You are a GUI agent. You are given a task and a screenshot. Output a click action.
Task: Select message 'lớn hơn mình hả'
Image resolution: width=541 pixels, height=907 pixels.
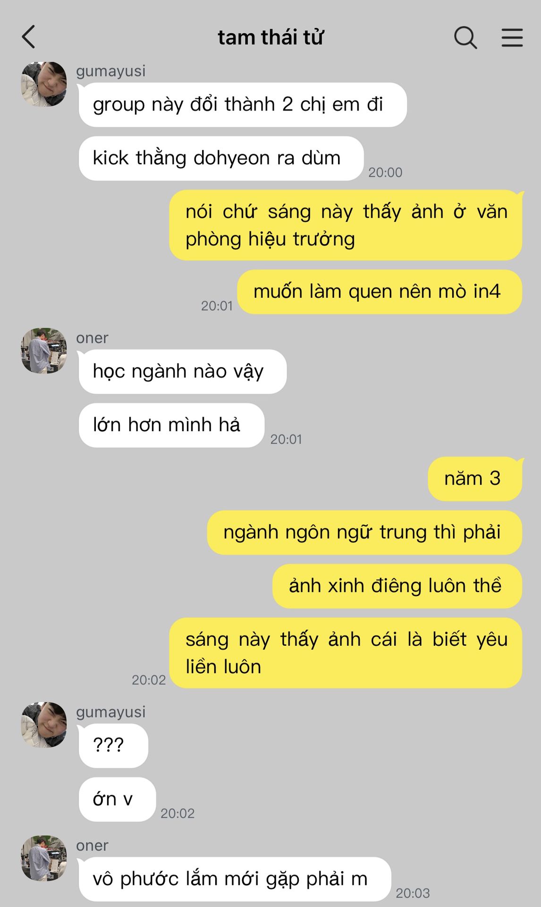[171, 425]
